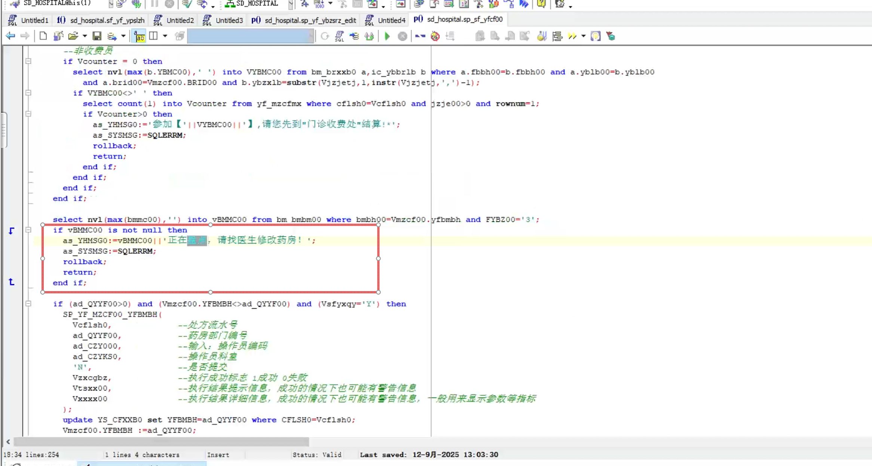Toggle the split editor view icon
The width and height of the screenshot is (872, 466).
[153, 36]
